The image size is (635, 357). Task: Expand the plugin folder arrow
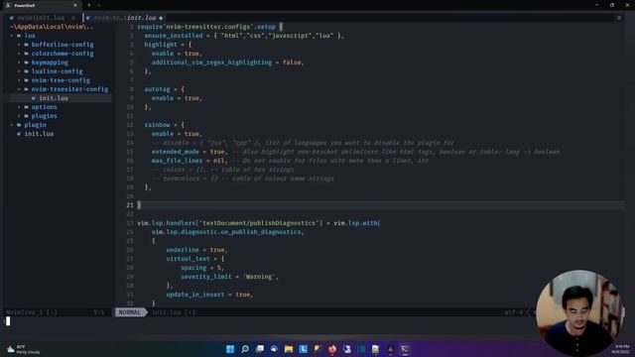pos(12,125)
